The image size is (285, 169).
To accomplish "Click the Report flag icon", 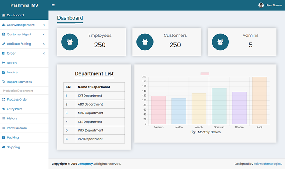I will tap(4, 63).
